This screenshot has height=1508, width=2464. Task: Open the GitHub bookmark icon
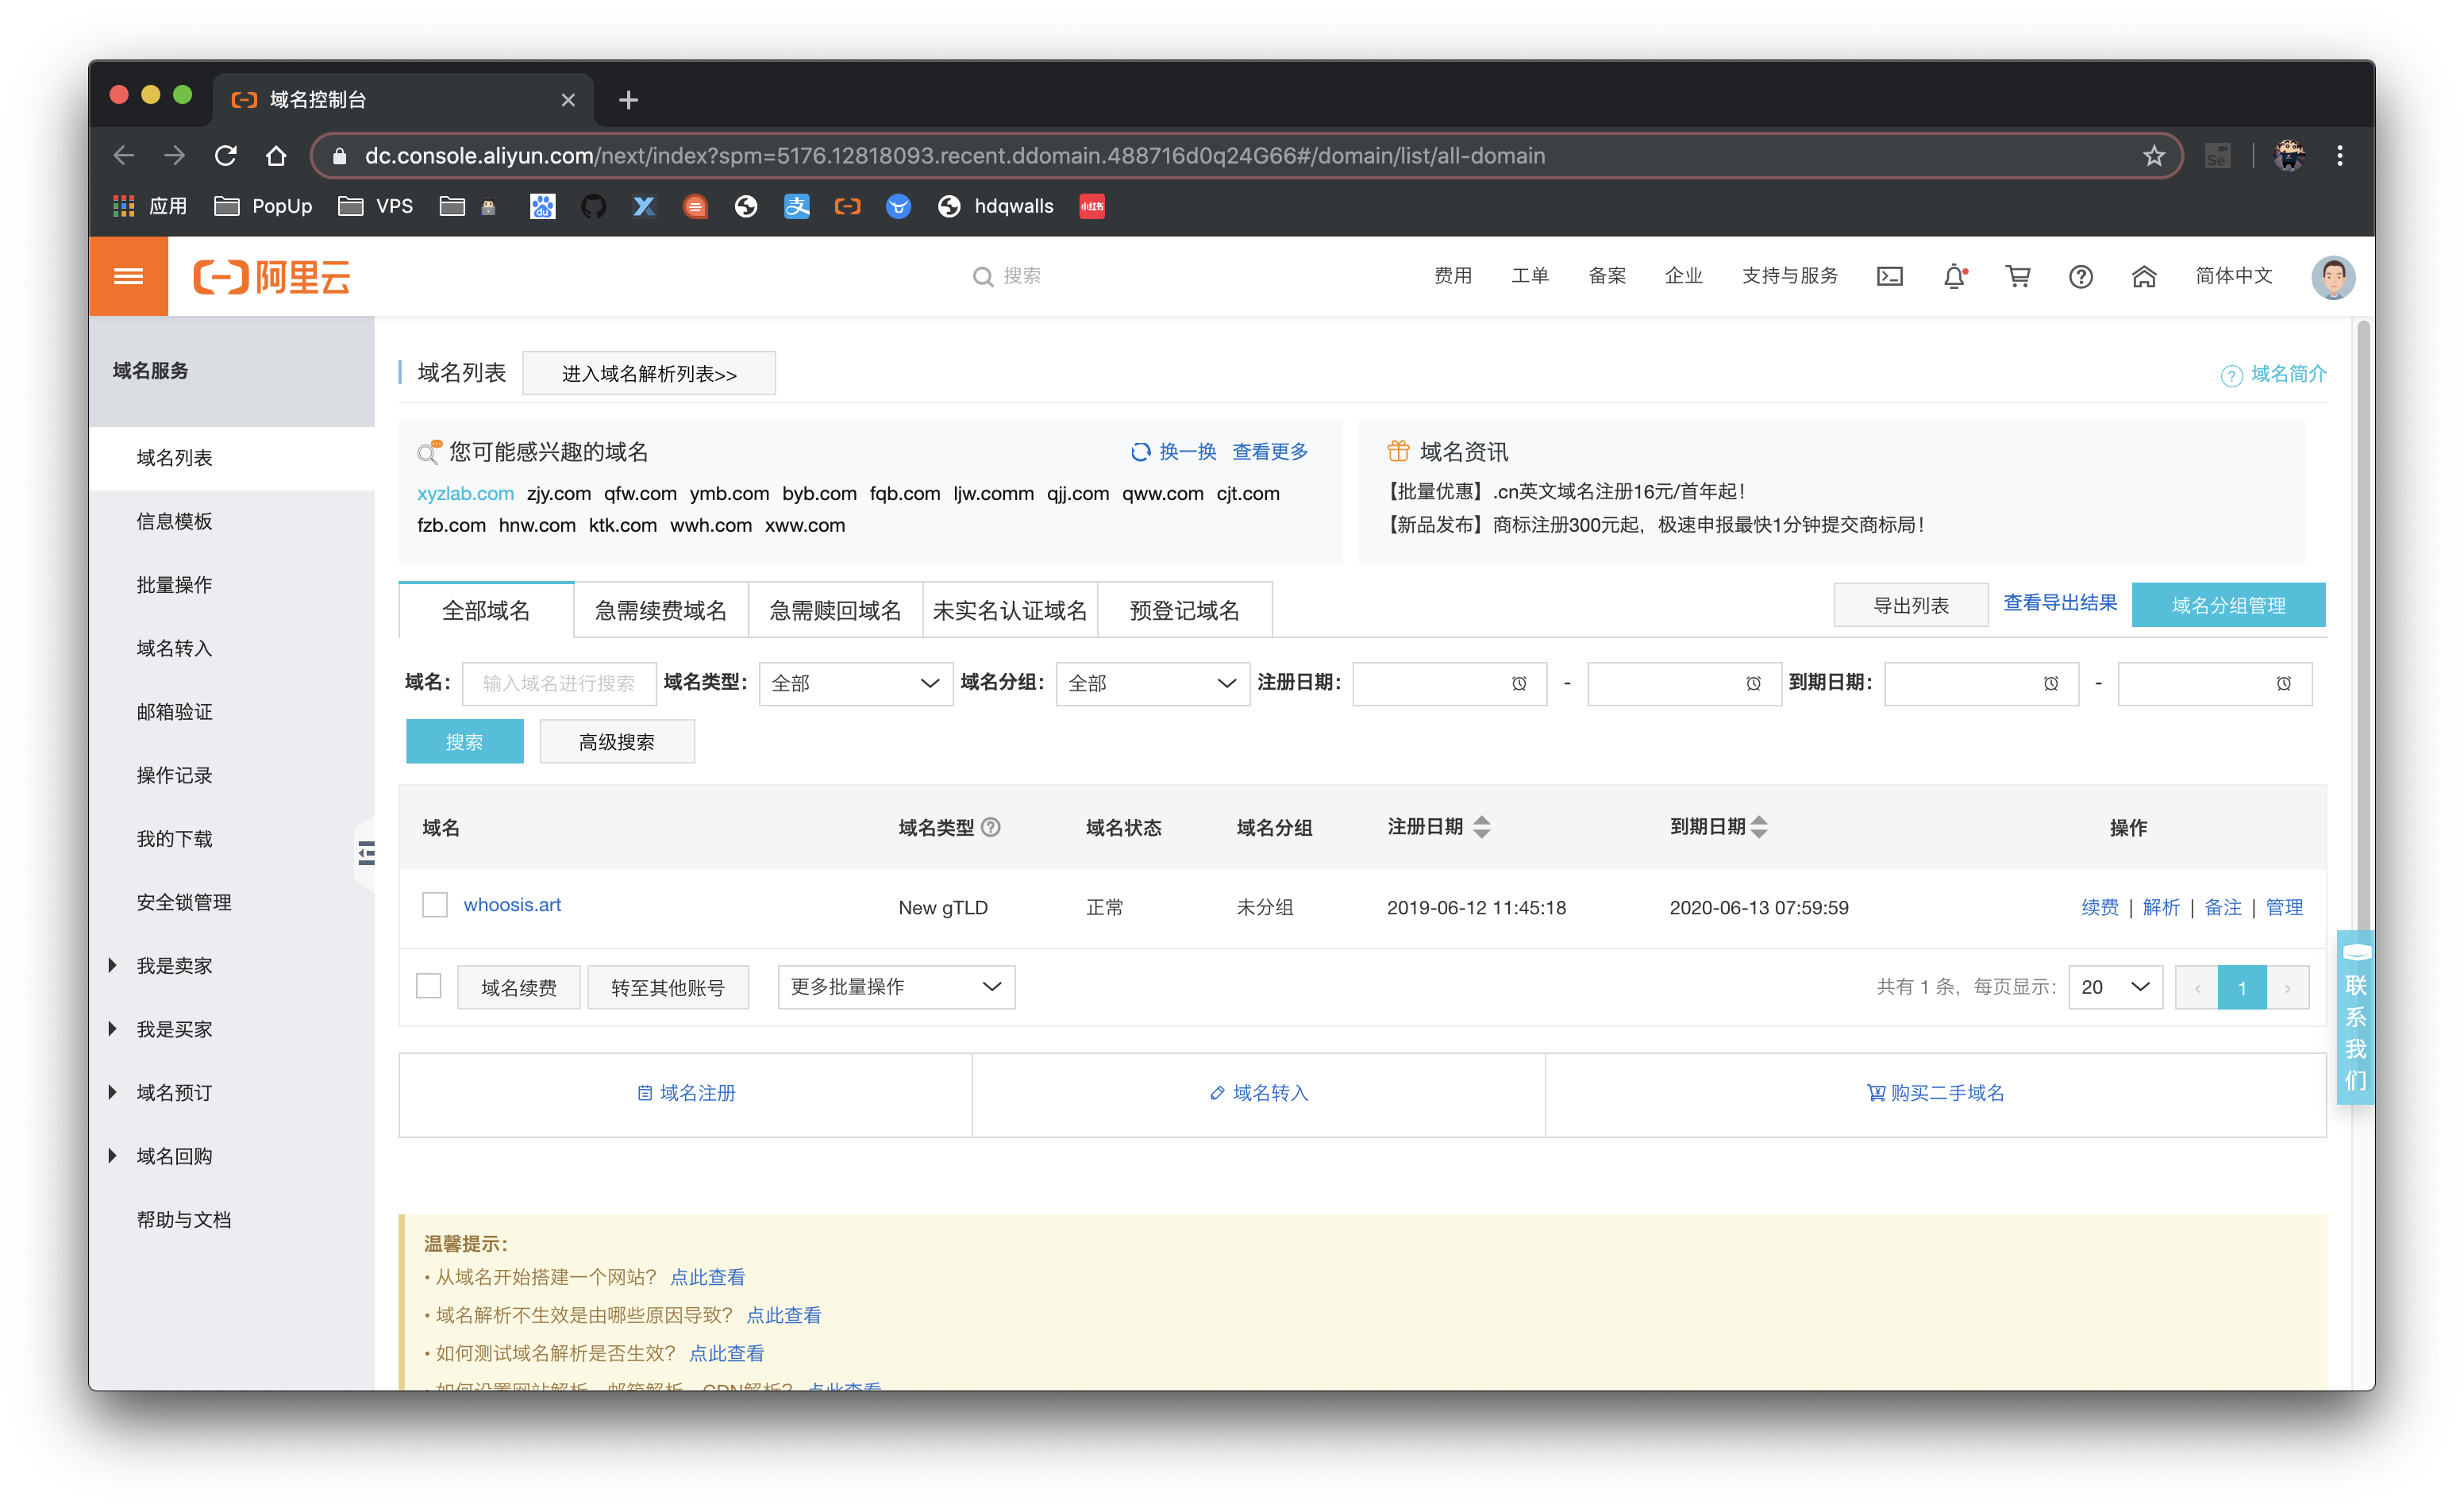(593, 206)
